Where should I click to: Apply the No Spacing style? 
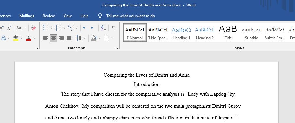[x=158, y=32]
